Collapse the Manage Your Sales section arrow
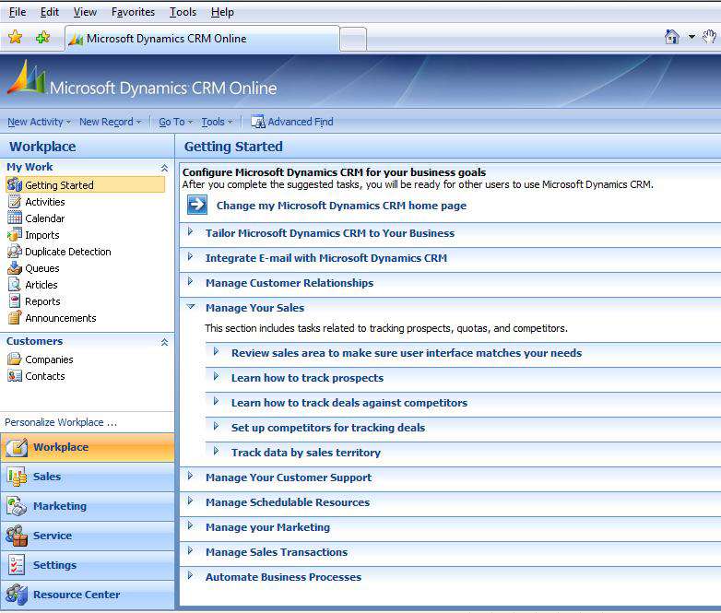The height and width of the screenshot is (613, 721). tap(191, 307)
